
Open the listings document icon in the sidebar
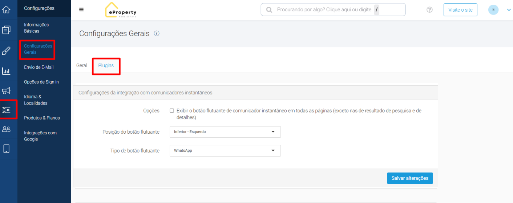pyautogui.click(x=6, y=30)
